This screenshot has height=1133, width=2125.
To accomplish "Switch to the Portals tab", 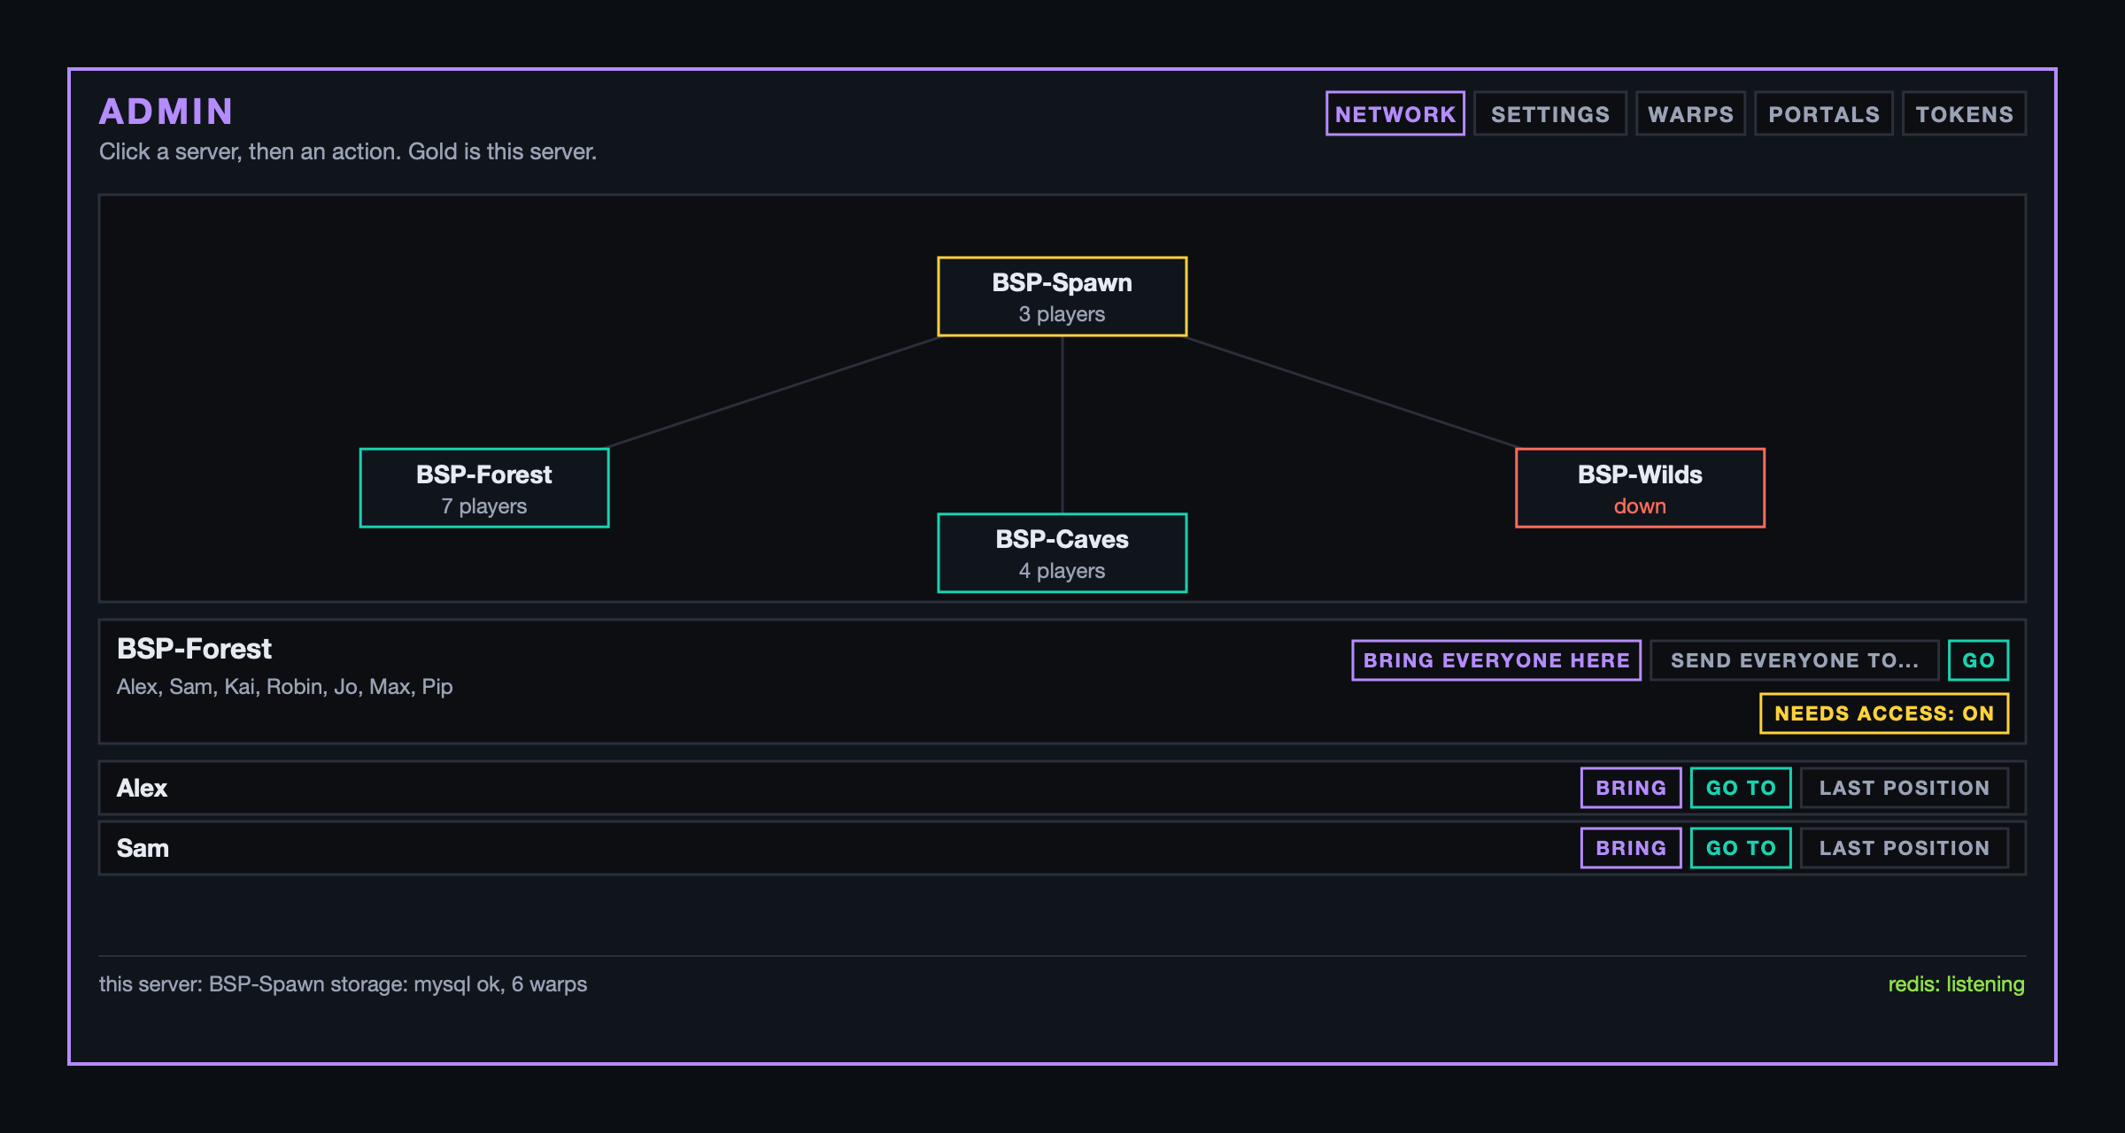I will [x=1824, y=114].
